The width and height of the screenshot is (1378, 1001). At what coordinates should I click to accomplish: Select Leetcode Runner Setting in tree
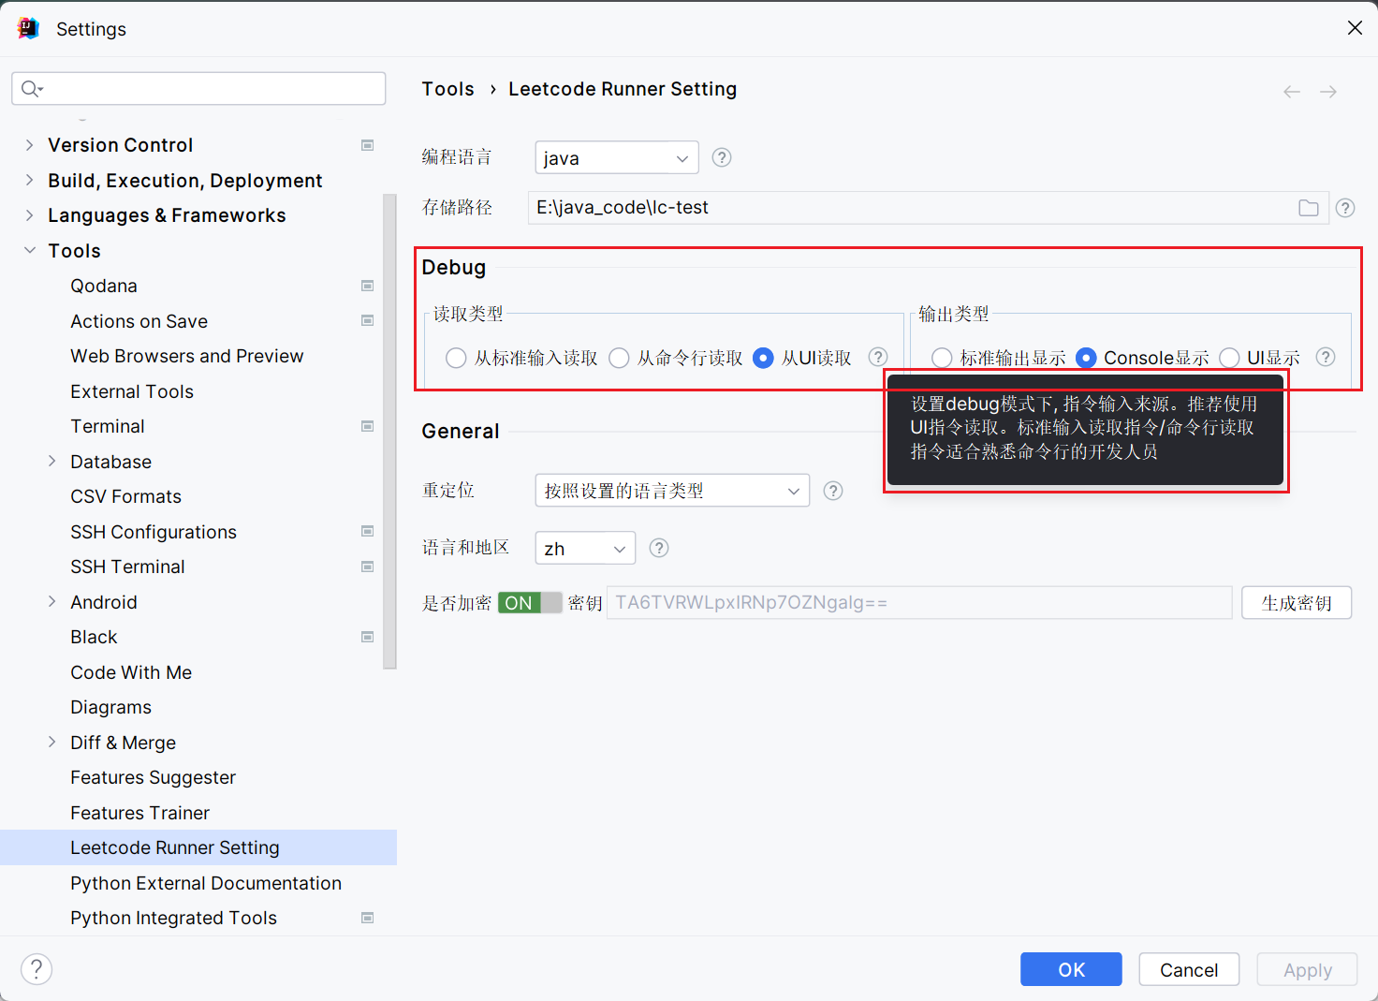(198, 847)
